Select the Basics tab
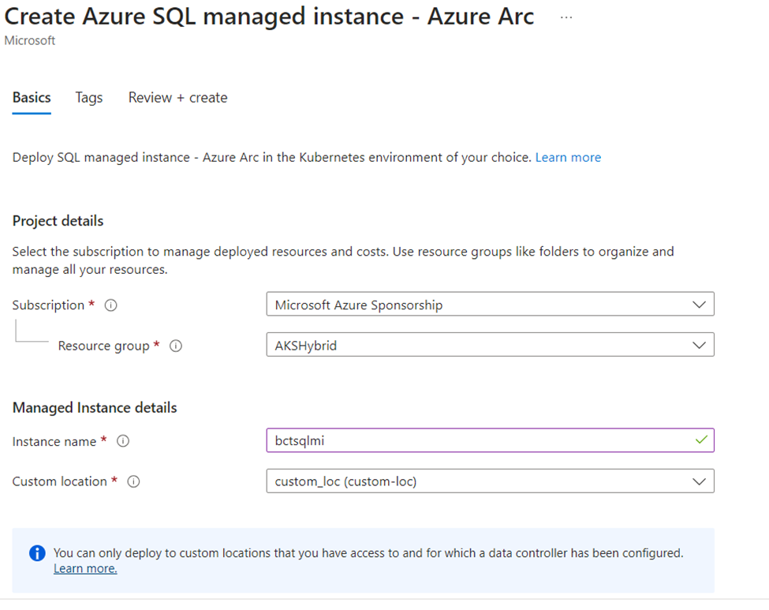This screenshot has height=610, width=769. tap(32, 98)
